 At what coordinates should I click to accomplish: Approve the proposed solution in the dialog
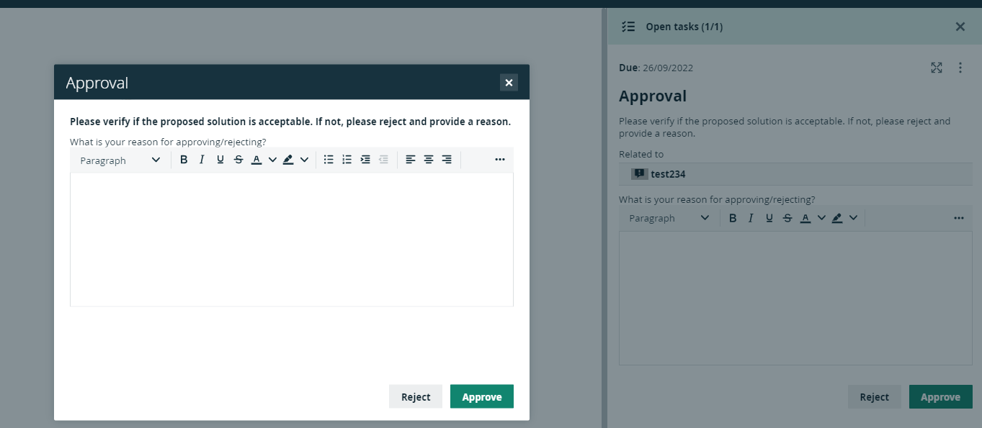(482, 396)
